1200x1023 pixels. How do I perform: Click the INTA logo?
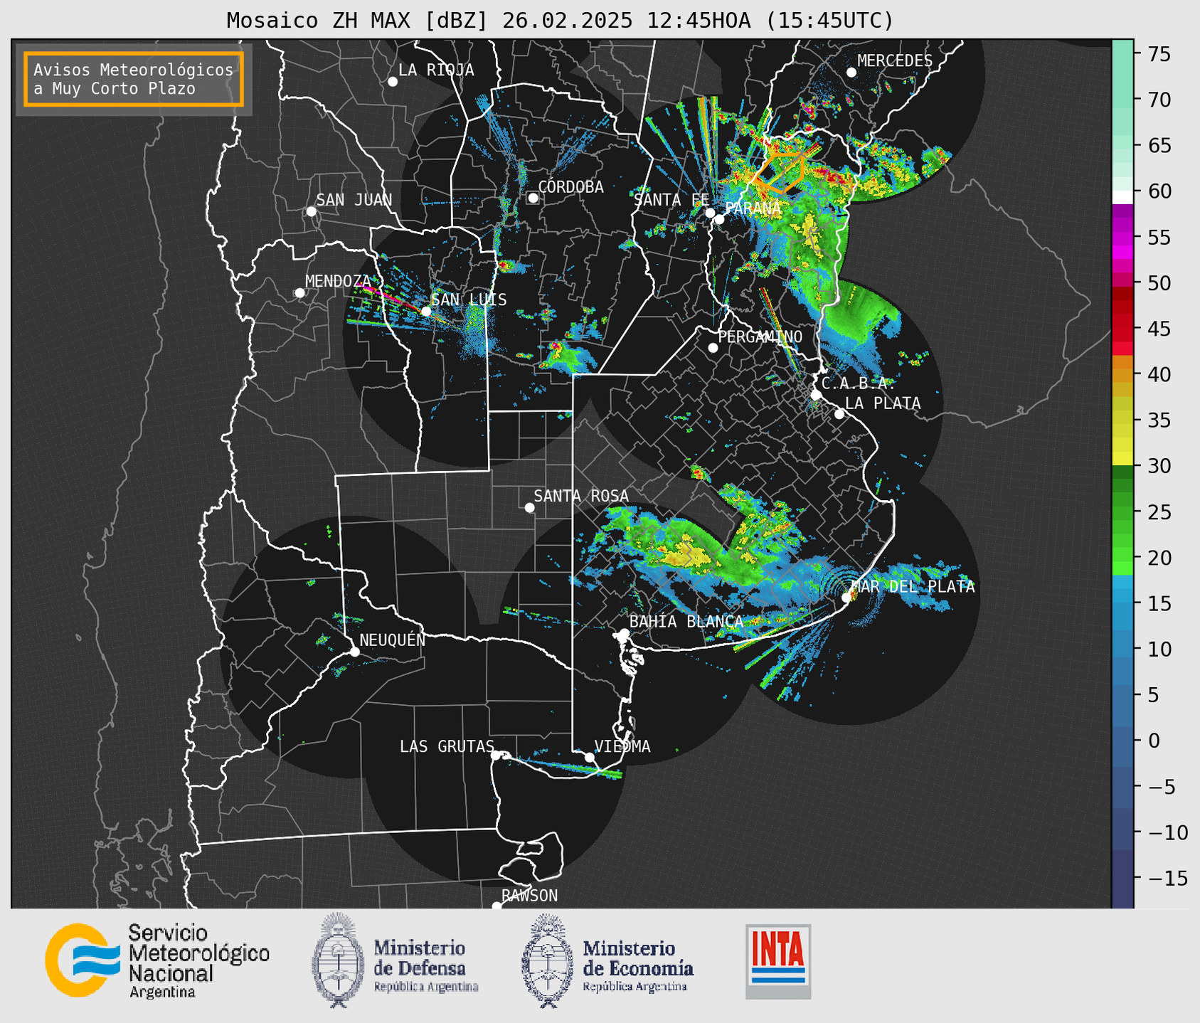(x=778, y=961)
